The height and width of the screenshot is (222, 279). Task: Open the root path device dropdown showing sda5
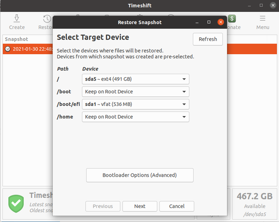[136, 79]
